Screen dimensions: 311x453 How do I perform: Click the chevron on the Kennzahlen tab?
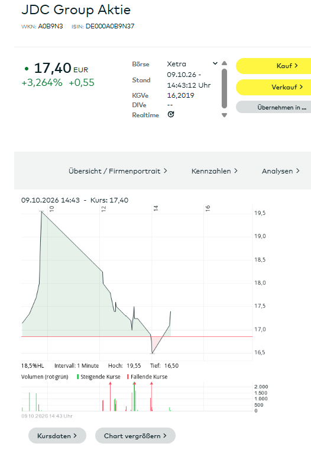[236, 171]
